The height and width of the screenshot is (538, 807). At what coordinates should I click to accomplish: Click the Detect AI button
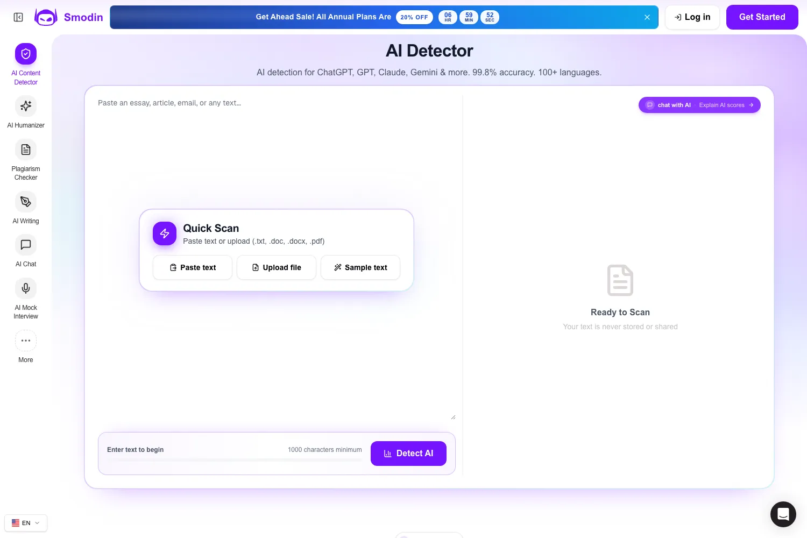click(x=408, y=454)
